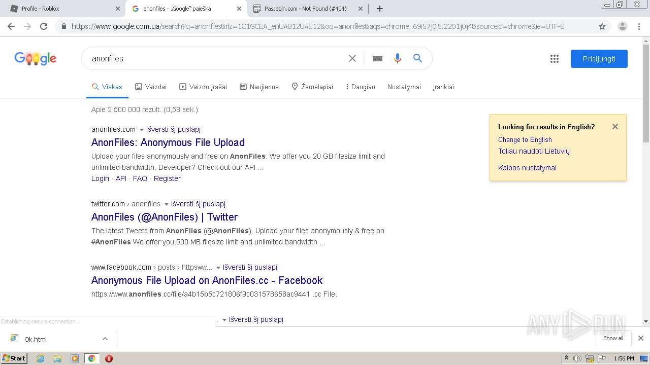Open the twitter.com result dropdown arrow
650x365 pixels.
pos(166,204)
